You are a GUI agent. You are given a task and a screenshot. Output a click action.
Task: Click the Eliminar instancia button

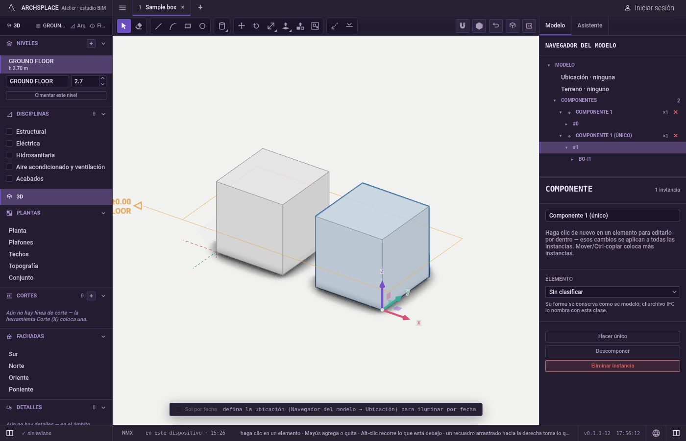point(612,366)
